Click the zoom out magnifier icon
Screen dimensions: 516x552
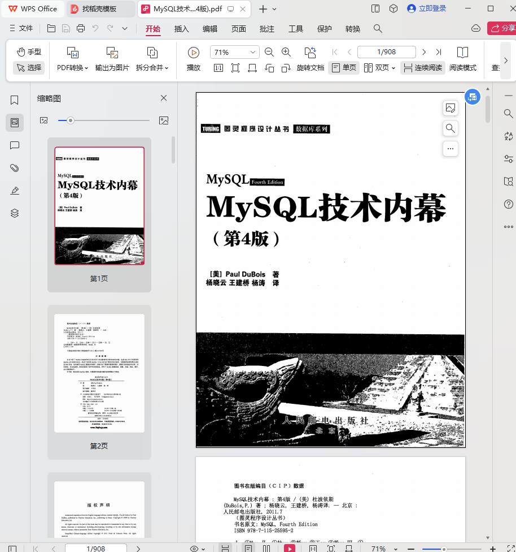269,52
